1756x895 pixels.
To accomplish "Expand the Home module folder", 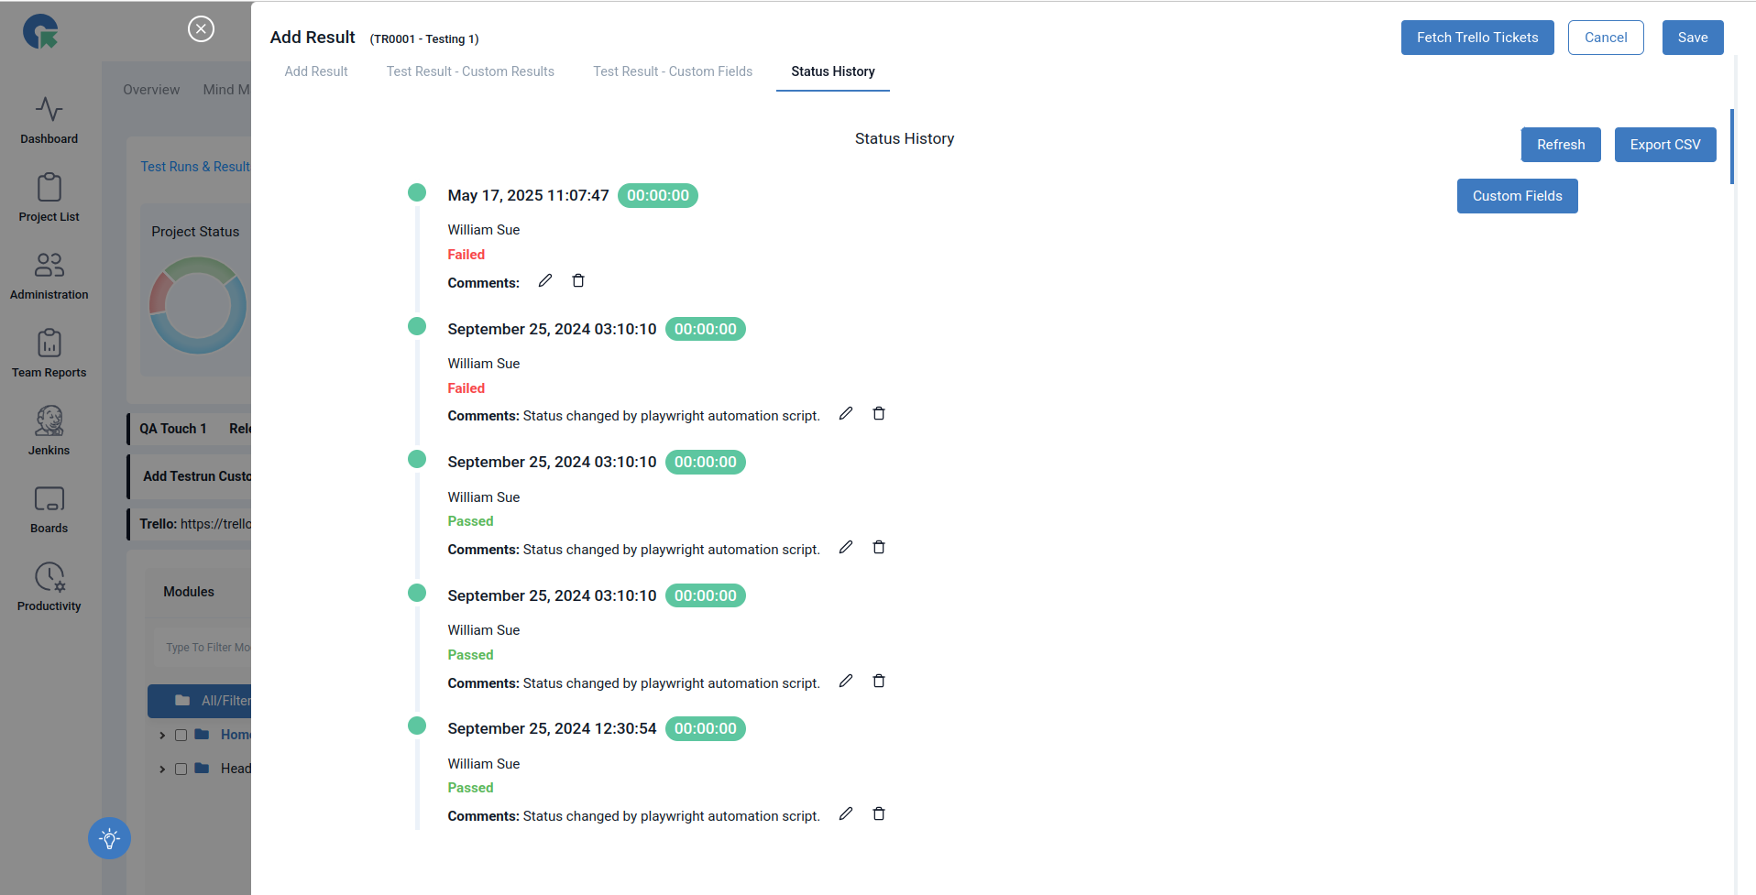I will (x=162, y=735).
